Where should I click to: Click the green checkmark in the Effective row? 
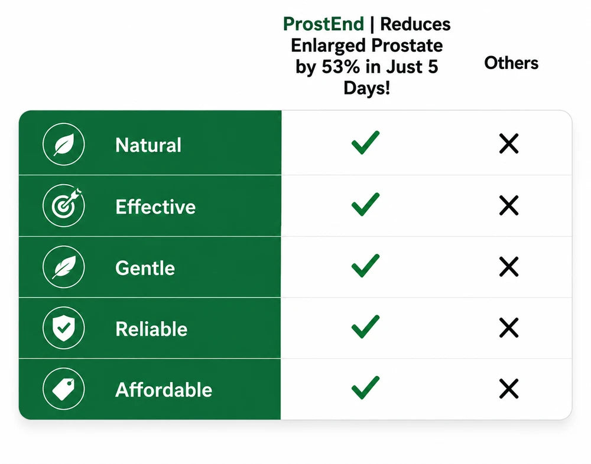tap(365, 204)
